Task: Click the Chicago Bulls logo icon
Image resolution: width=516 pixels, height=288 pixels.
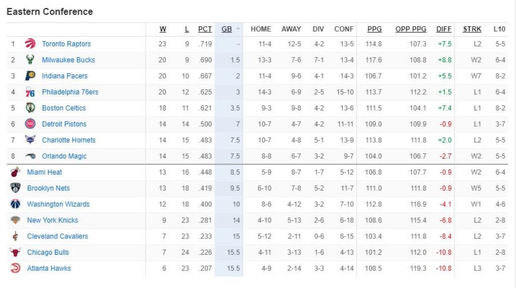Action: click(15, 252)
